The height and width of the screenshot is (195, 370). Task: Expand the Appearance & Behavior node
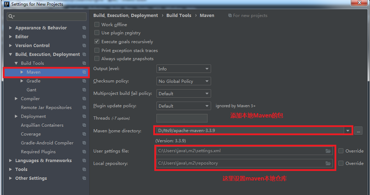coord(10,28)
